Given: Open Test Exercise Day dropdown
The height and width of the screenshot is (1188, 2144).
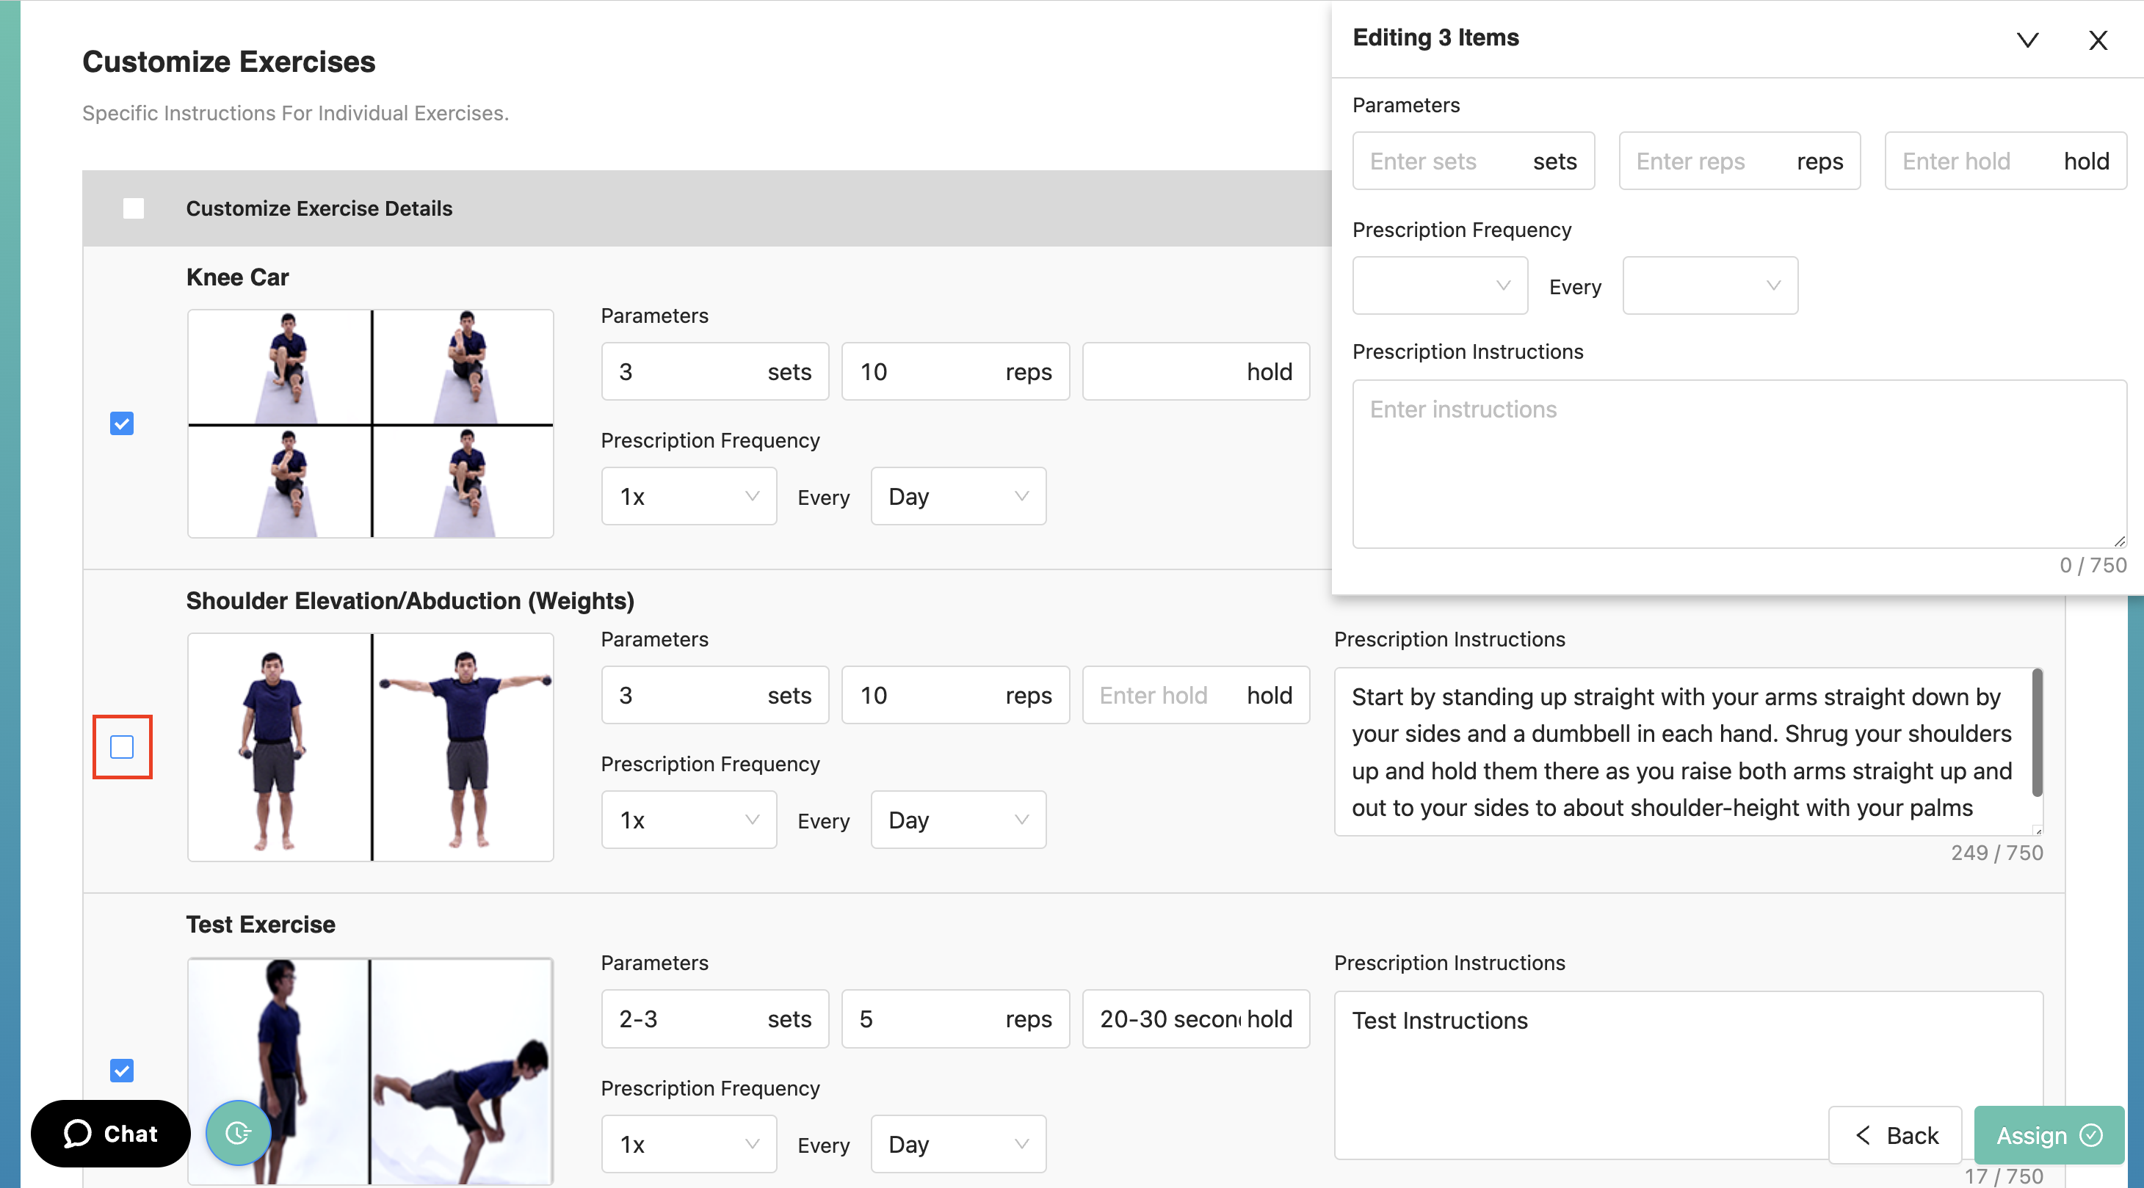Looking at the screenshot, I should point(957,1144).
